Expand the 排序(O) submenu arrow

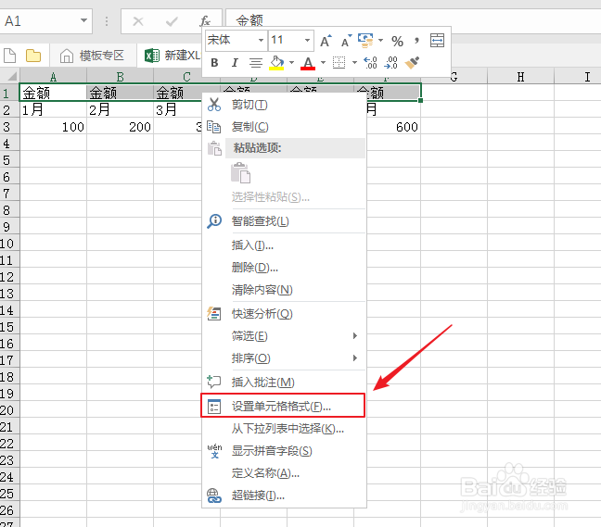(x=355, y=358)
